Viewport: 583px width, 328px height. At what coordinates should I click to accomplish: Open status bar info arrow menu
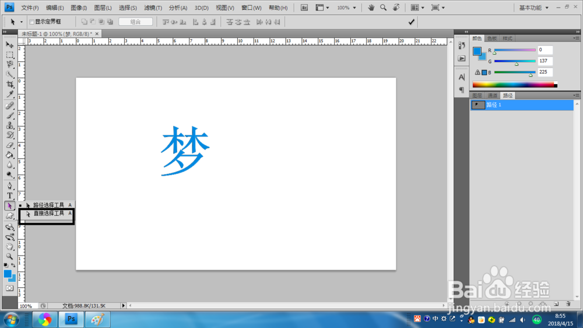coord(124,306)
